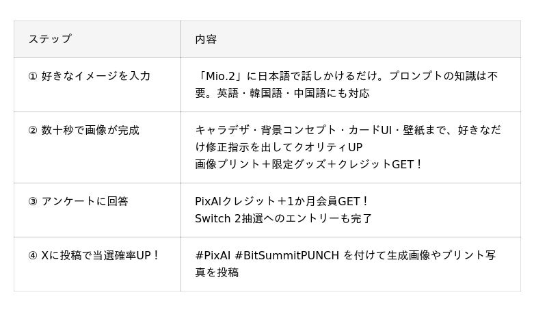Click the PixAIクレジット＋1か月会員GET！ line
547x312 pixels.
(282, 201)
